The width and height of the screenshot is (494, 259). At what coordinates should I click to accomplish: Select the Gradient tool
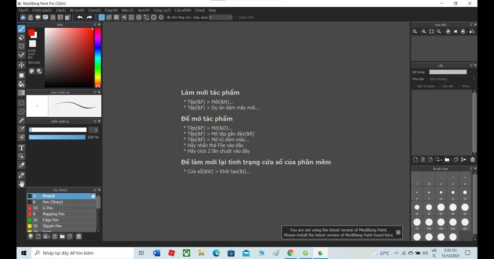[21, 93]
